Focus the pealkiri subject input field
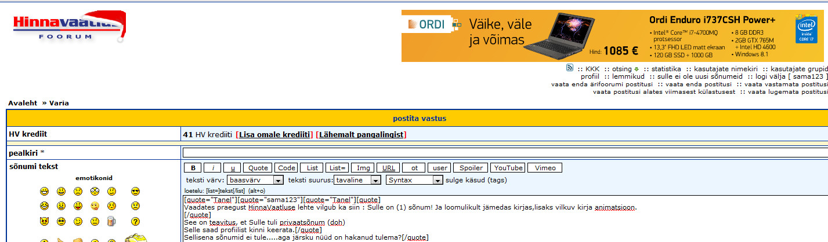Viewport: 828px width, 242px height. [505, 153]
